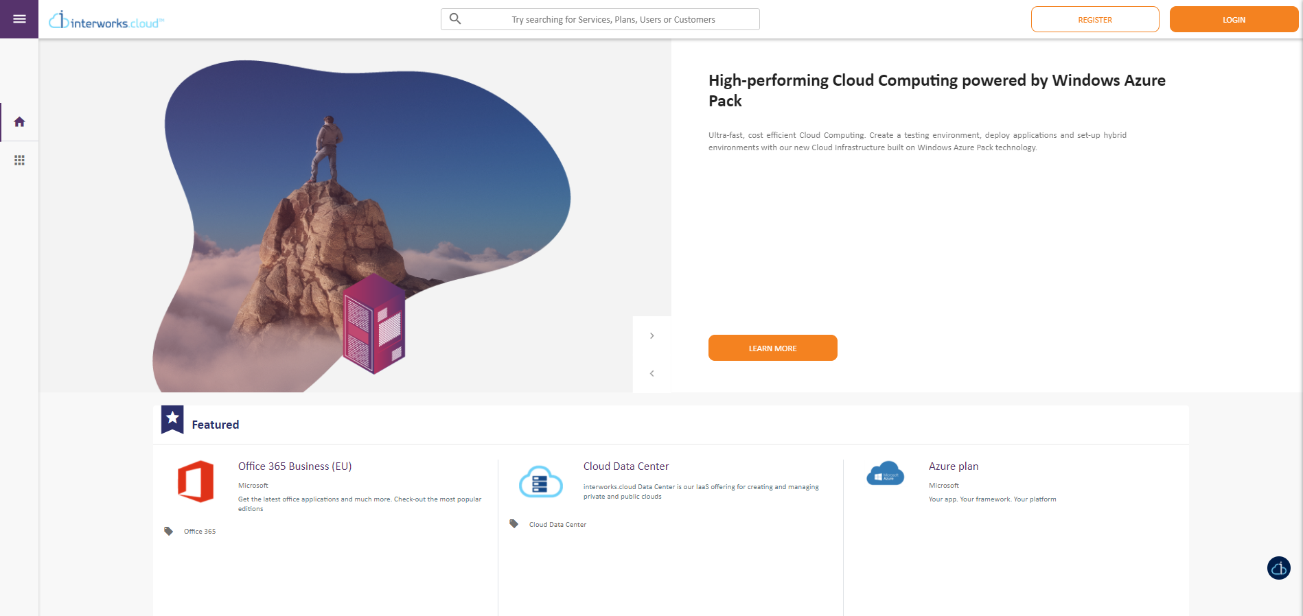1303x616 pixels.
Task: Go to next carousel slide arrow
Action: (x=652, y=335)
